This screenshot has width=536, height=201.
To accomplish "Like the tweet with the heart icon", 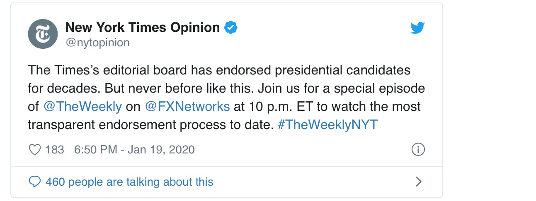I will point(34,149).
